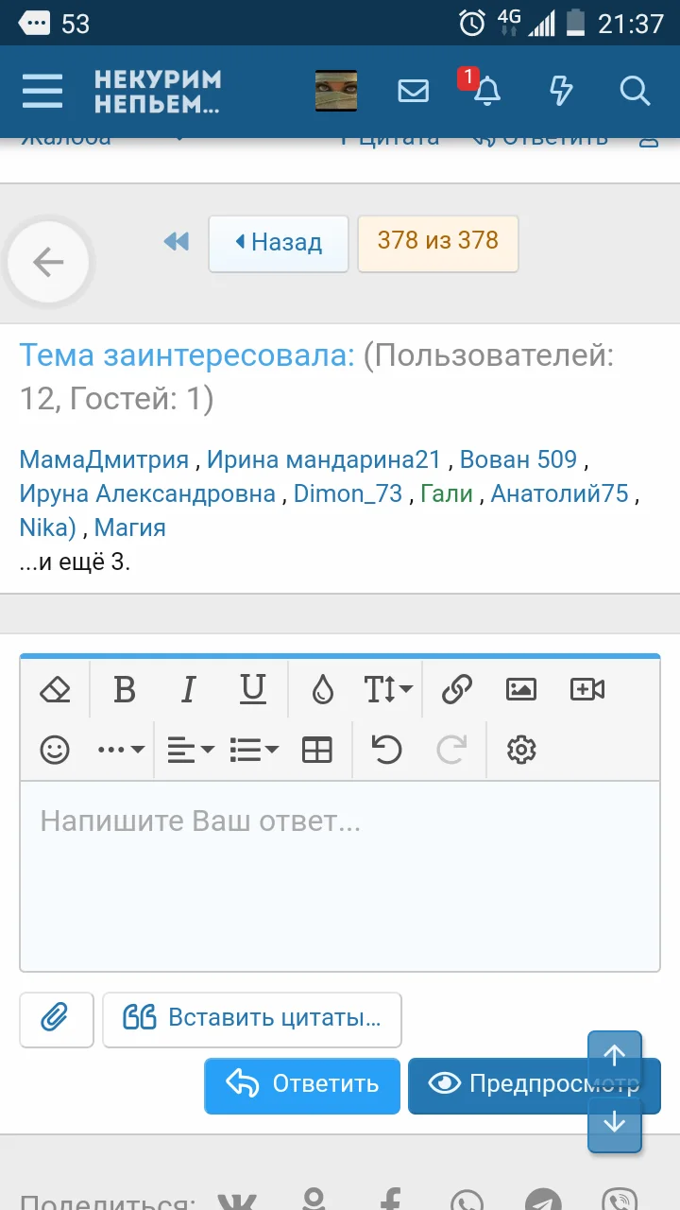Open Магия user profile

tap(130, 527)
